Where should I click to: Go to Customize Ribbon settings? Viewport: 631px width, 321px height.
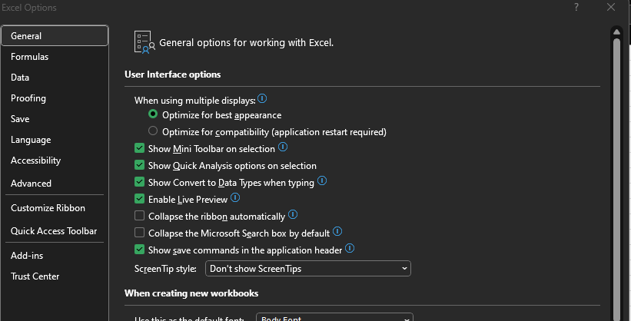pos(48,208)
